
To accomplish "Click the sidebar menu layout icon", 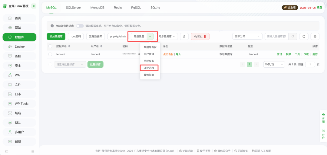I will click(32, 151).
